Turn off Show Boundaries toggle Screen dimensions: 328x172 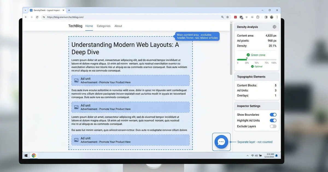coord(273,115)
